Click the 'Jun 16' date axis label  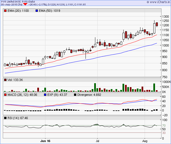tap(45, 141)
